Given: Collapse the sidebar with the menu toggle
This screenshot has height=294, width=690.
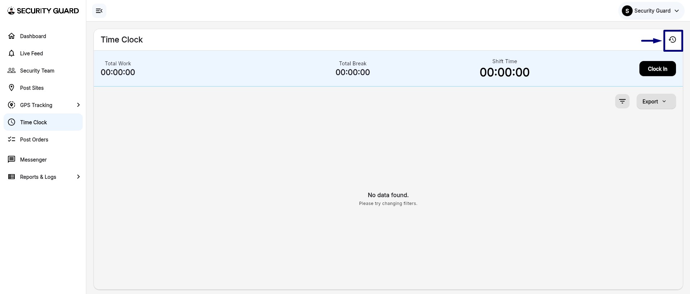Looking at the screenshot, I should pyautogui.click(x=99, y=11).
